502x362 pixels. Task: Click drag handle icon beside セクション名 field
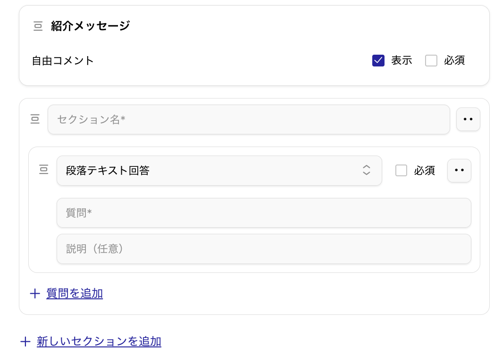click(35, 119)
